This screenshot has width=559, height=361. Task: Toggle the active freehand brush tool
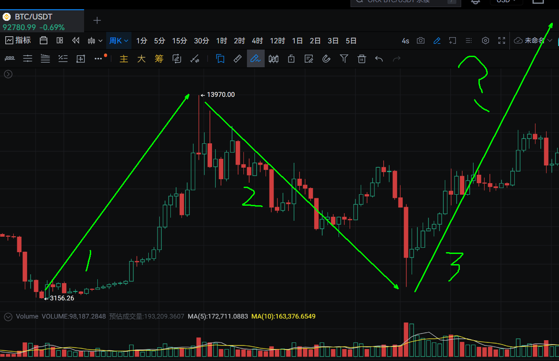click(255, 58)
